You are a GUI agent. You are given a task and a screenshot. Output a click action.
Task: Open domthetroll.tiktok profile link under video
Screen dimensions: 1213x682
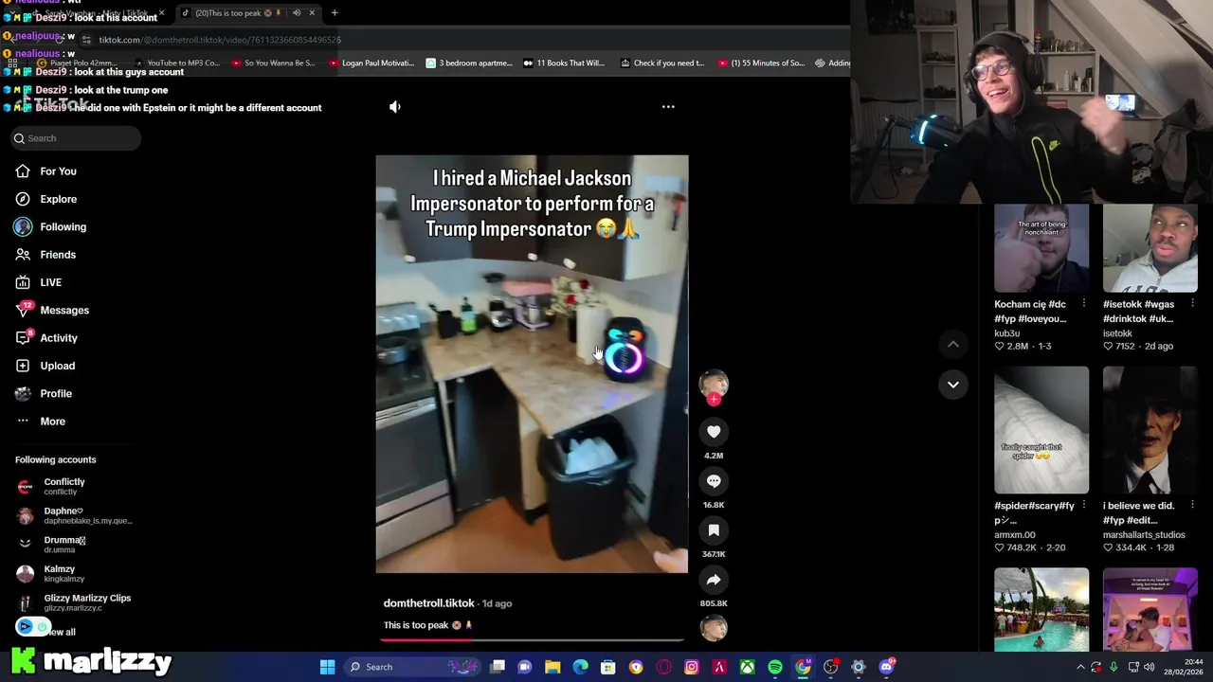click(428, 603)
